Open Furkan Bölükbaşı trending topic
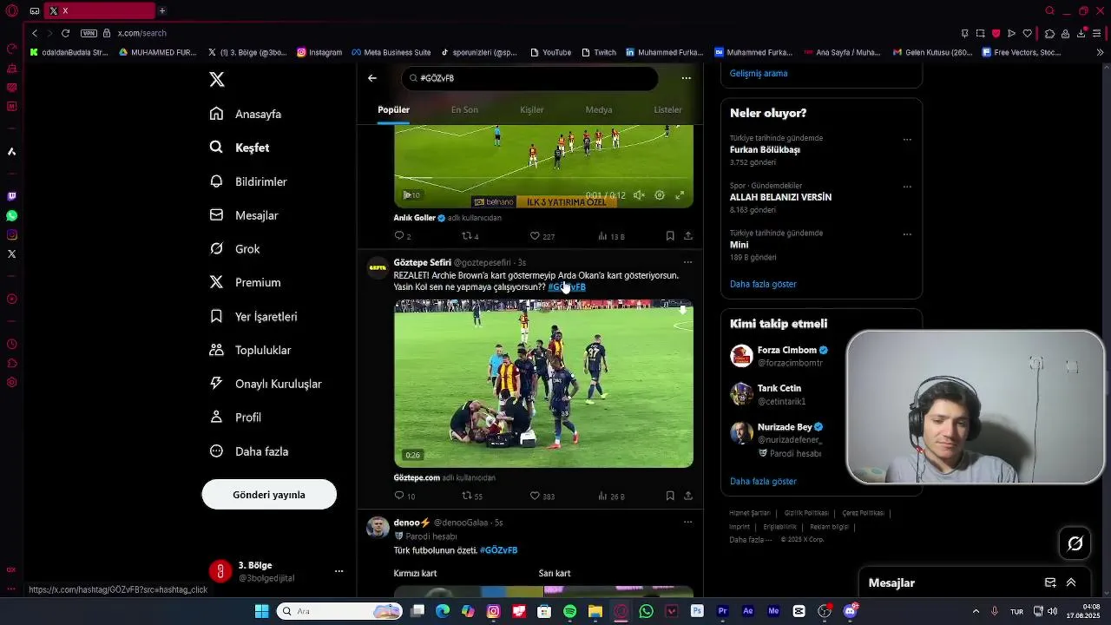The height and width of the screenshot is (625, 1111). (x=765, y=149)
